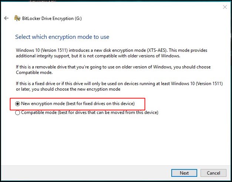Abort setup with the Cancel button
This screenshot has height=182, width=232.
click(x=213, y=173)
